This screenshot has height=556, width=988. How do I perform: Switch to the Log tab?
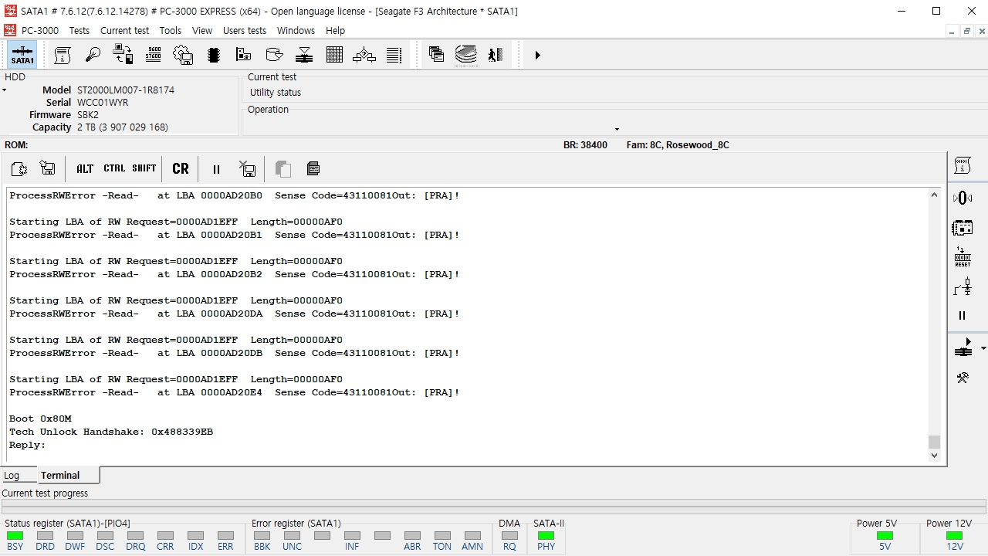[12, 476]
